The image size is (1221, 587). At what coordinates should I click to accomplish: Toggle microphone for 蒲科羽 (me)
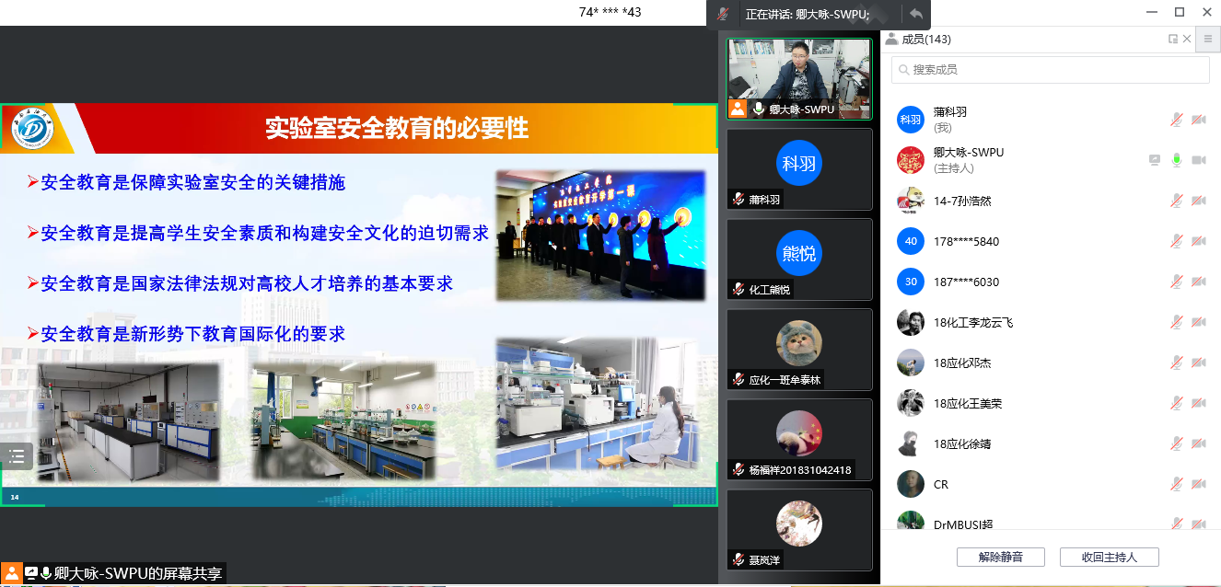1176,120
